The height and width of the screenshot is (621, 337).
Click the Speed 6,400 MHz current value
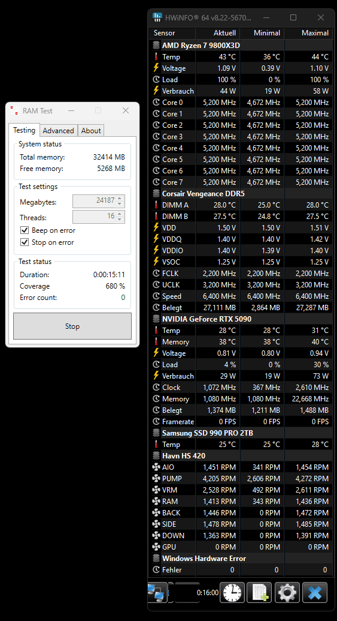pos(219,296)
